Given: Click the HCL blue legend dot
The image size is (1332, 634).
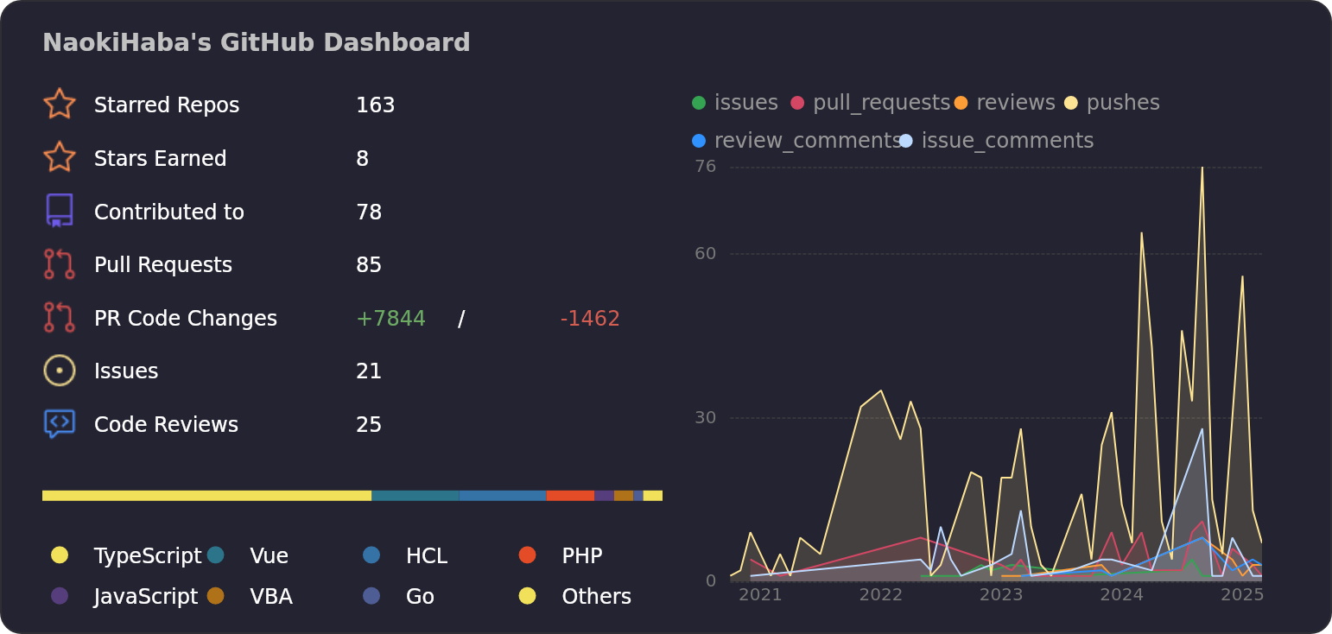Looking at the screenshot, I should [x=371, y=555].
